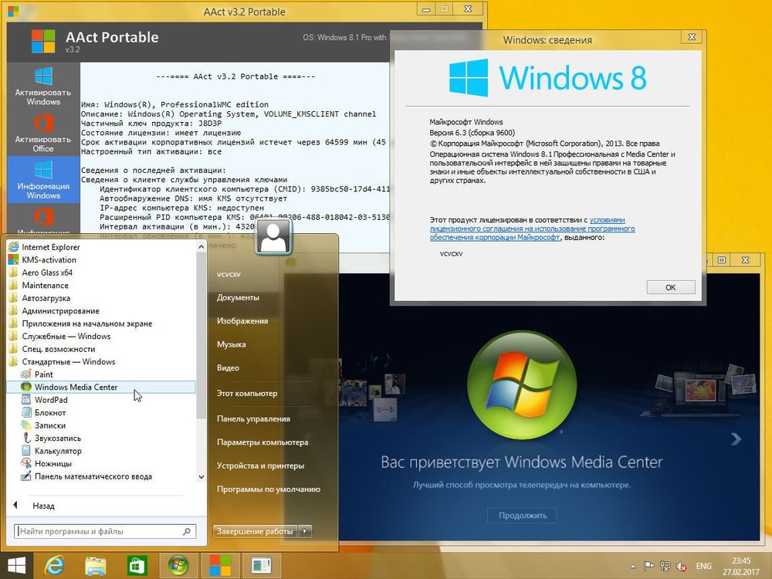This screenshot has width=772, height=579.
Task: Click the user account picture in Start menu
Action: click(274, 237)
